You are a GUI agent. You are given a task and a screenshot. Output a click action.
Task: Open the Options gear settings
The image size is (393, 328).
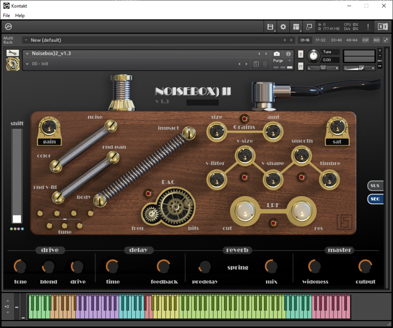pyautogui.click(x=283, y=27)
